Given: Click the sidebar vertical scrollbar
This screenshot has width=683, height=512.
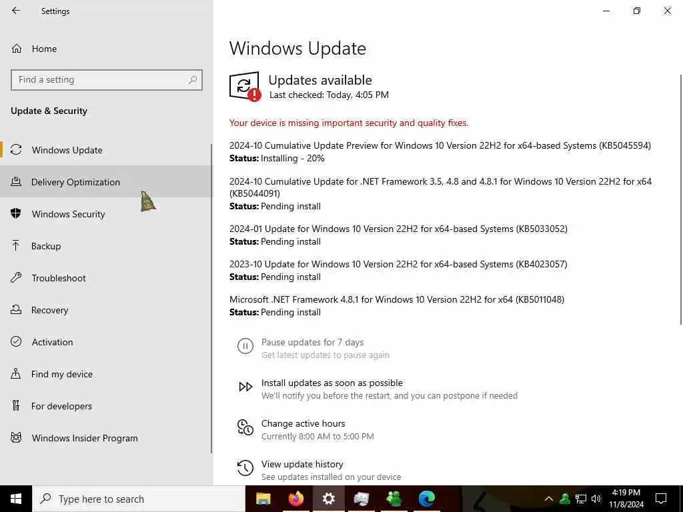Looking at the screenshot, I should [211, 299].
